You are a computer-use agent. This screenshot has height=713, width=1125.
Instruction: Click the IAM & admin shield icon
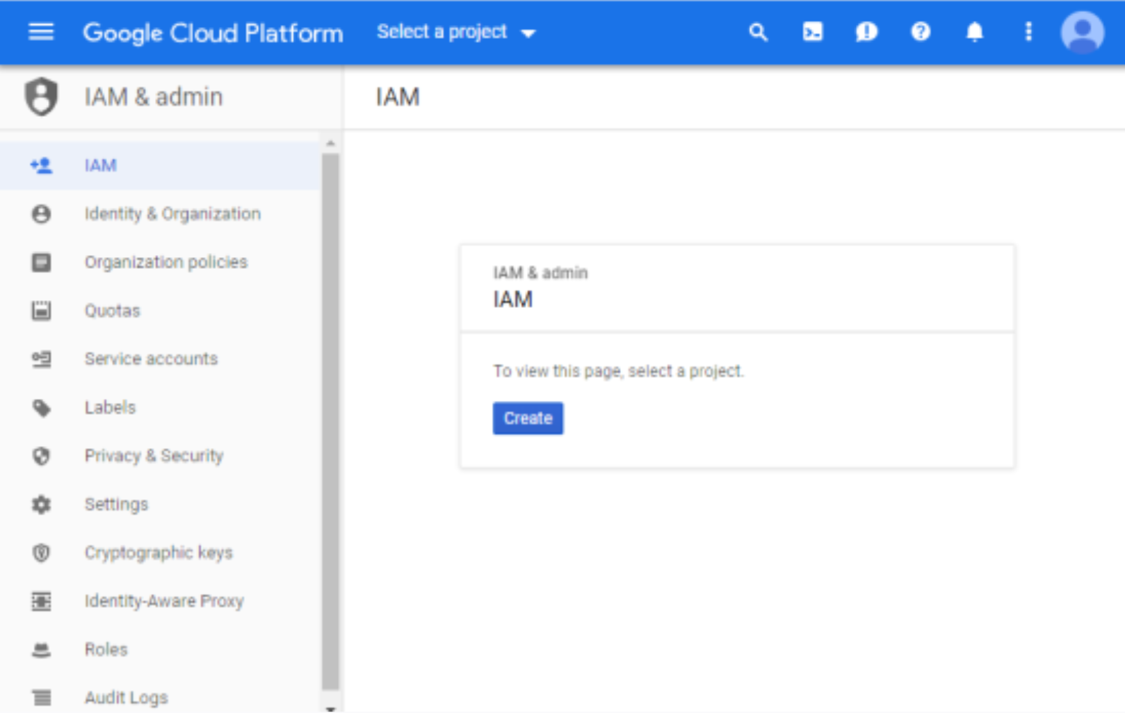(41, 97)
